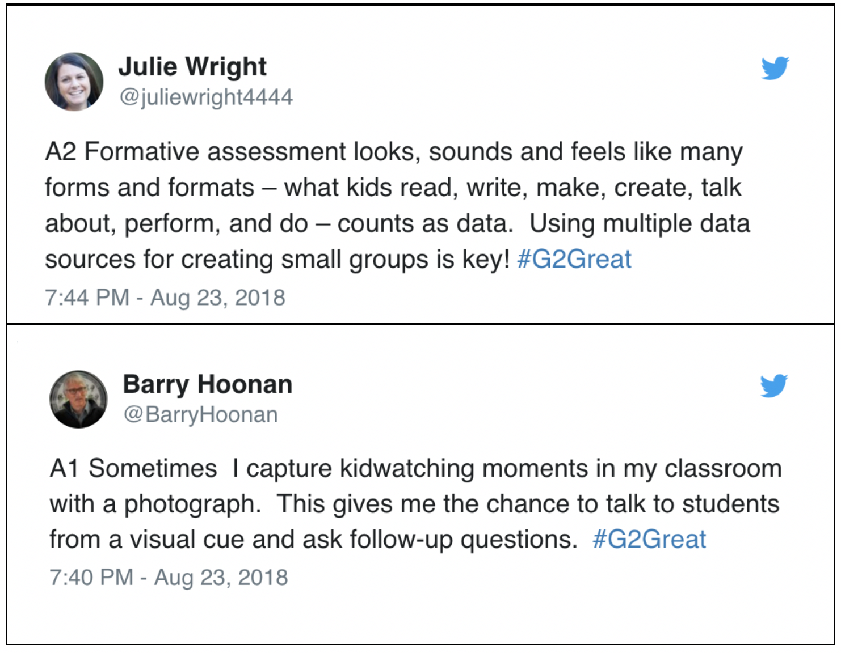Image resolution: width=841 pixels, height=653 pixels.
Task: Open Julie Wright's profile photo
Action: coord(74,82)
